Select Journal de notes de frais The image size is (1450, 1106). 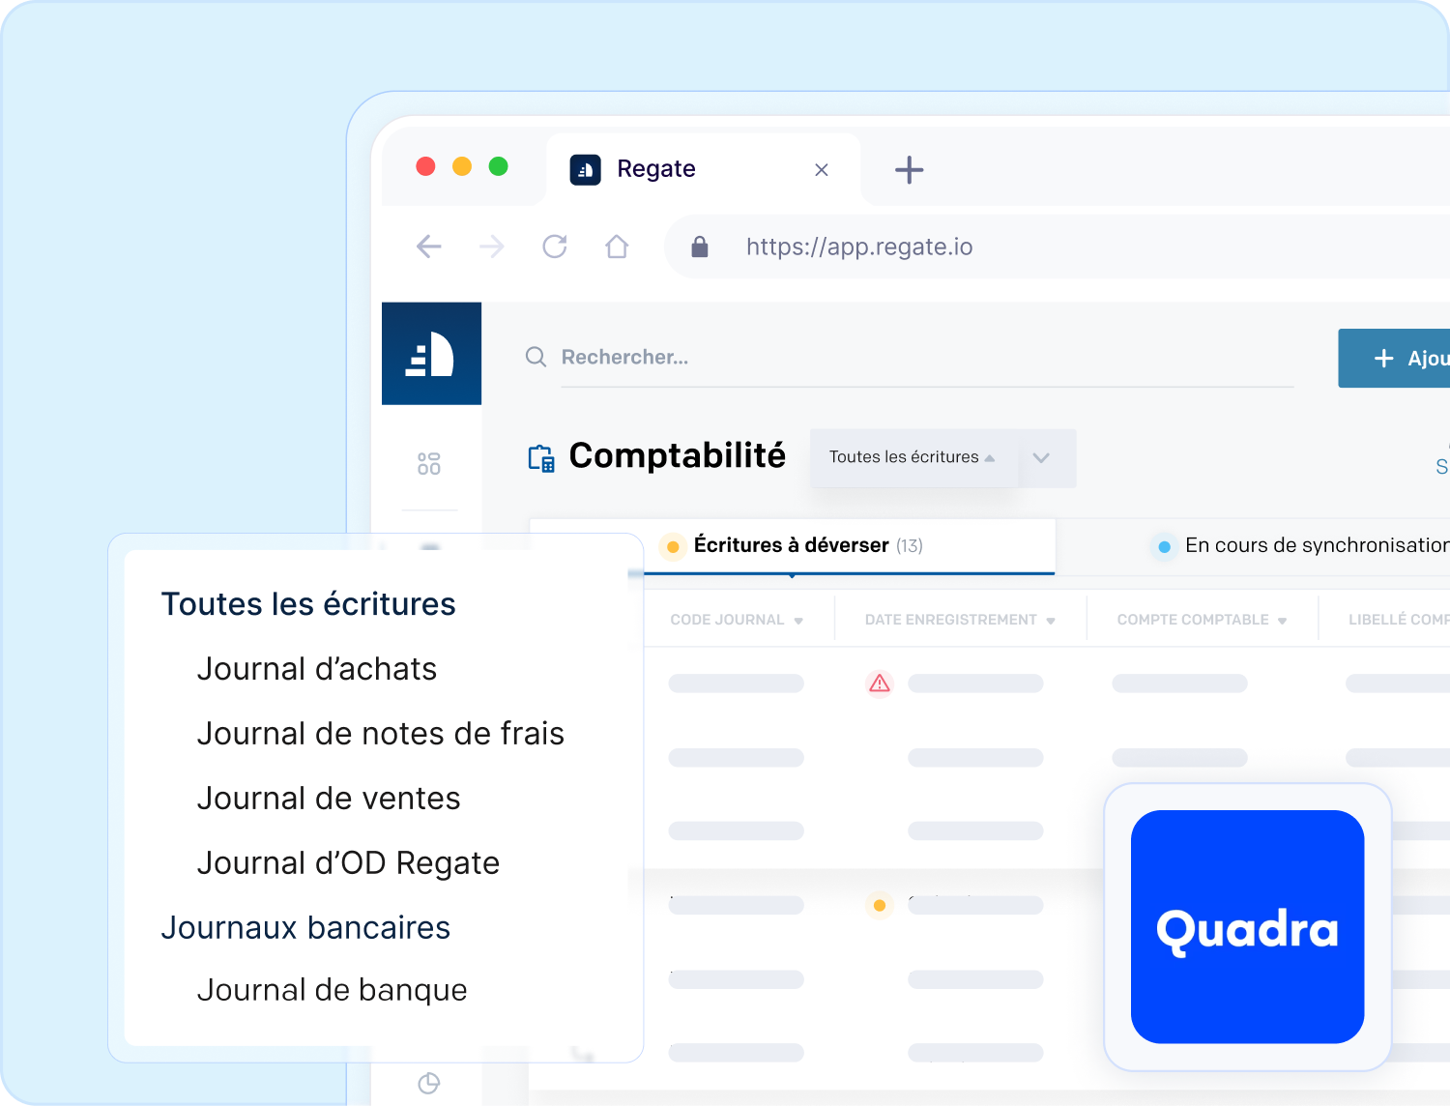pos(381,734)
